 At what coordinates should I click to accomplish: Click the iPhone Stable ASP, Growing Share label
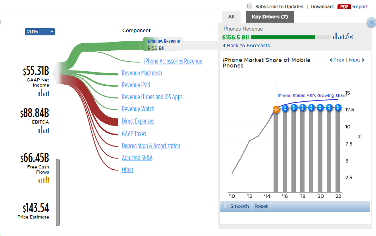312,95
